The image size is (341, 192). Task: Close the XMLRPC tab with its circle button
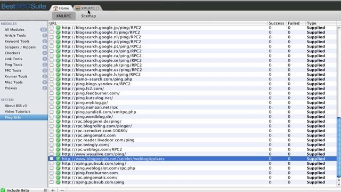point(97,9)
